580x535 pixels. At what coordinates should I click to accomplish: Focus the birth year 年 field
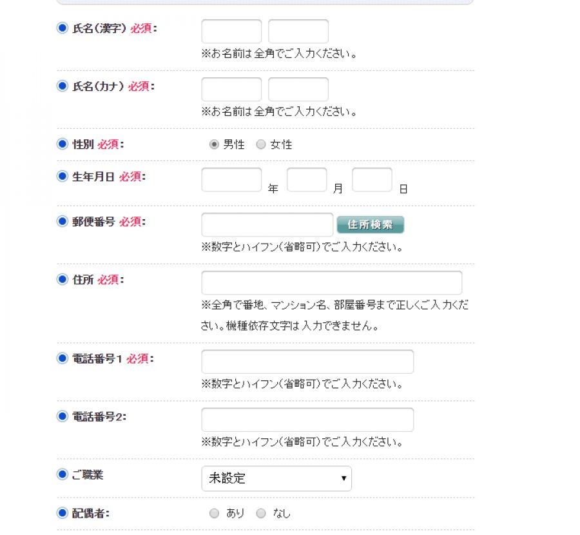pyautogui.click(x=231, y=180)
